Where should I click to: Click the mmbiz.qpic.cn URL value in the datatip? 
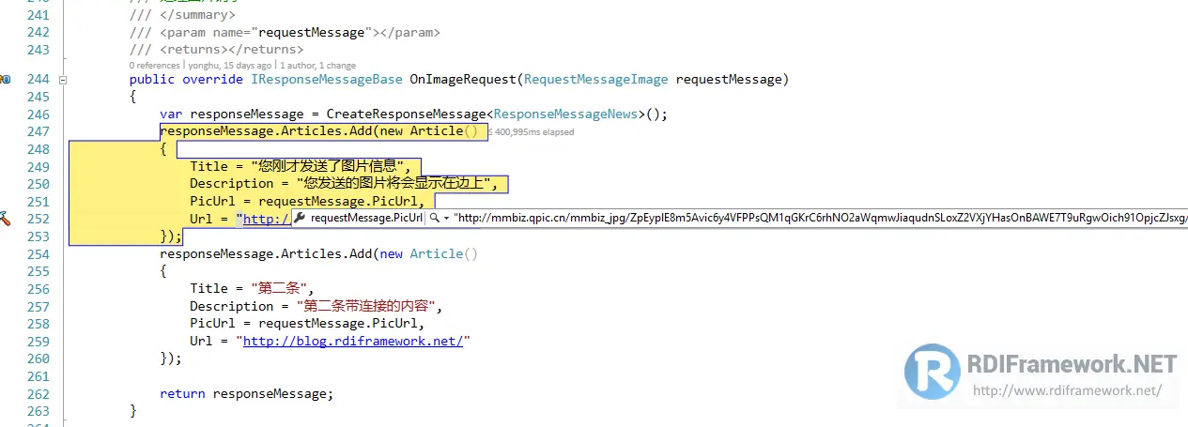pyautogui.click(x=820, y=218)
